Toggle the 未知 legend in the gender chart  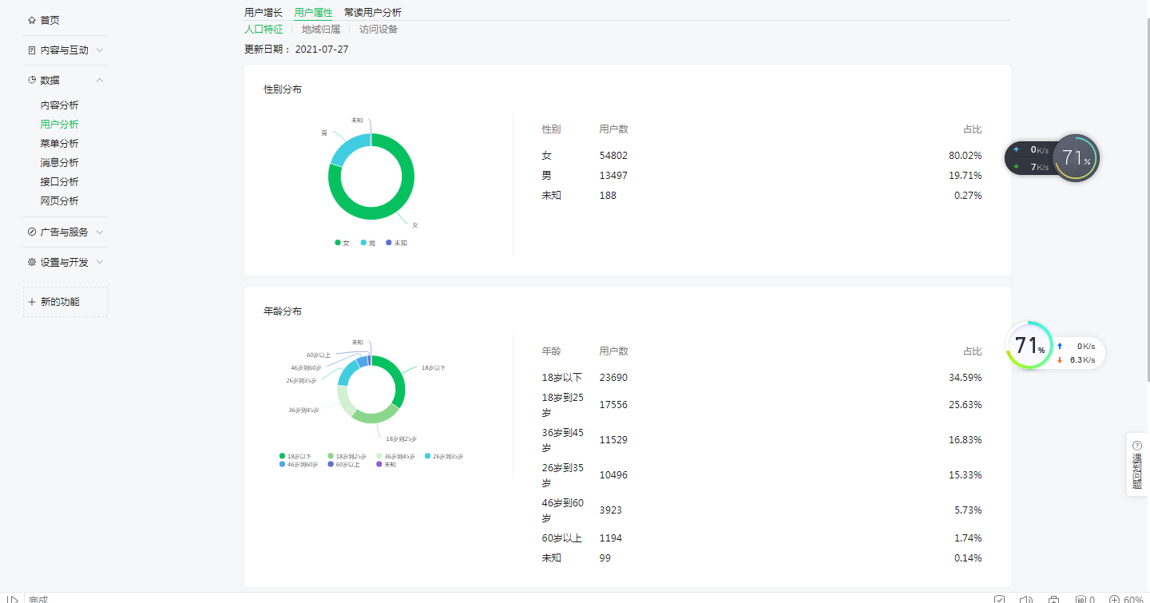click(x=396, y=243)
